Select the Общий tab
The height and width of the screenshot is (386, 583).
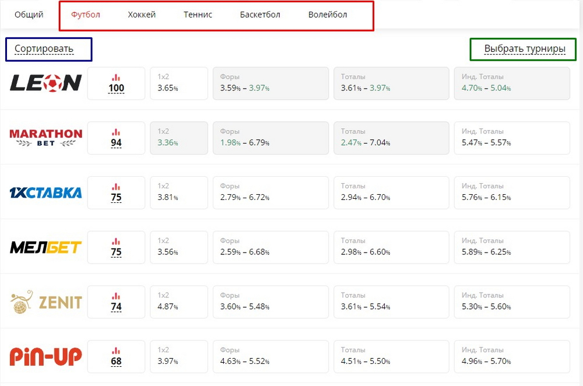click(29, 15)
